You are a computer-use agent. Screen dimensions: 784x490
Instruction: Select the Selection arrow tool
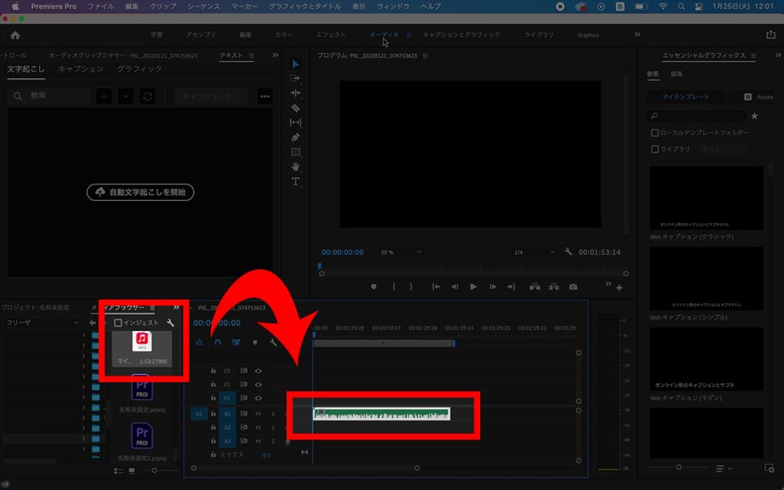[x=296, y=64]
